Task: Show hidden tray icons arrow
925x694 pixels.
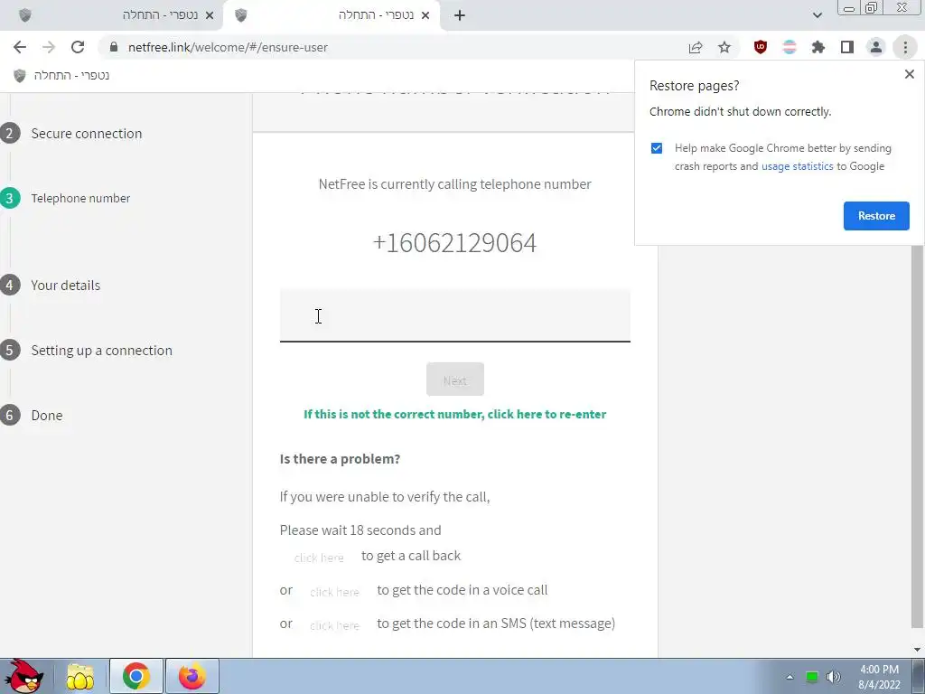Action: [790, 677]
